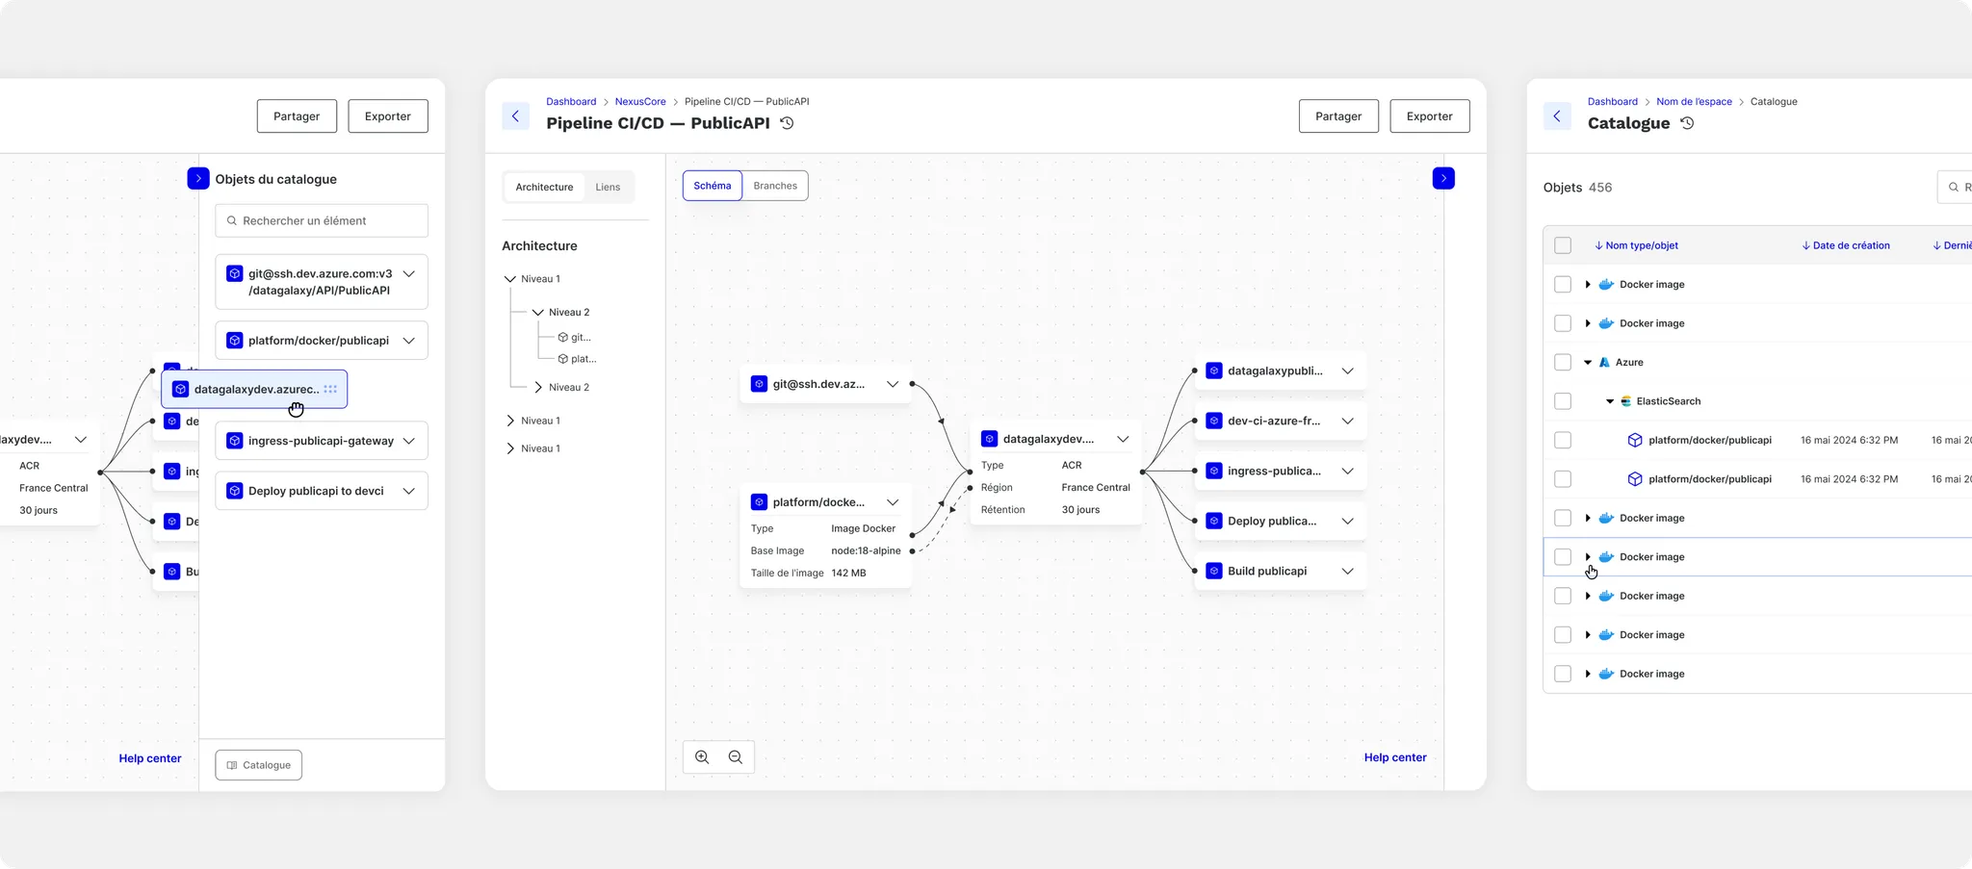Check first platform/docker/publicapi row checkbox
The width and height of the screenshot is (1972, 869).
1563,440
